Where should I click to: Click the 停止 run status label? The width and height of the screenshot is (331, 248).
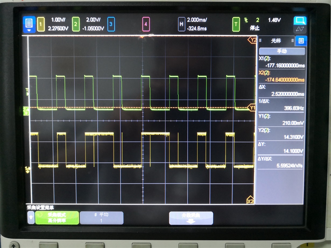255,28
